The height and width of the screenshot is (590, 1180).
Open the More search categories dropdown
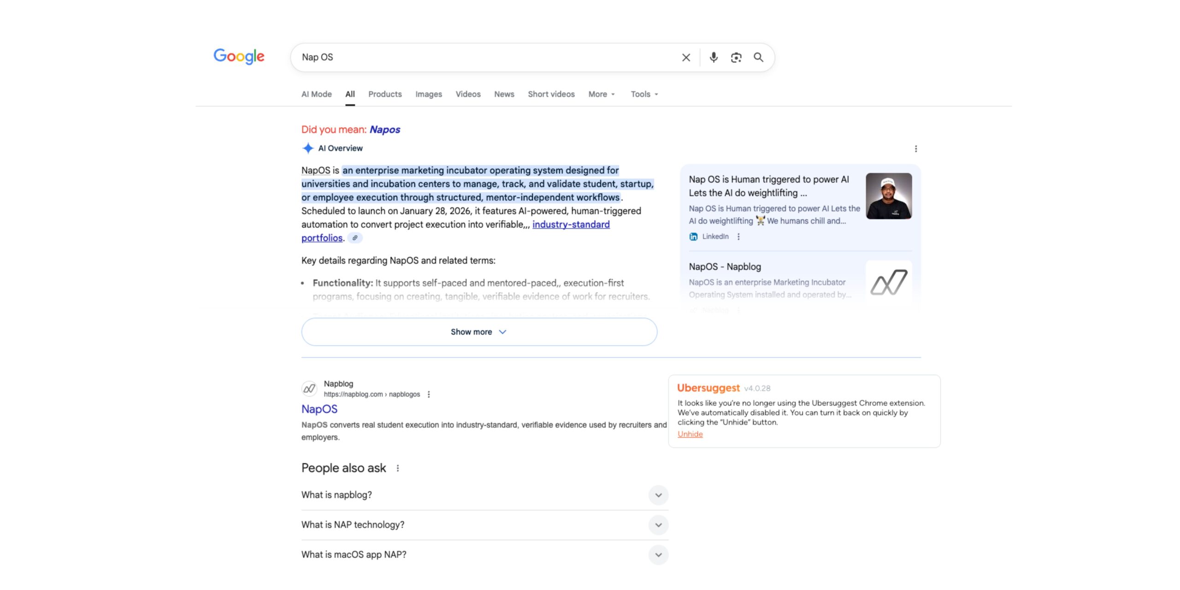click(601, 94)
